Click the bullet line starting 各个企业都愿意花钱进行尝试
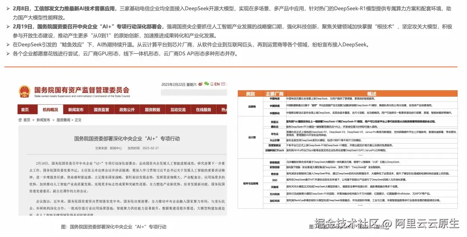Screen dimensions: 467x237 [x=125, y=54]
